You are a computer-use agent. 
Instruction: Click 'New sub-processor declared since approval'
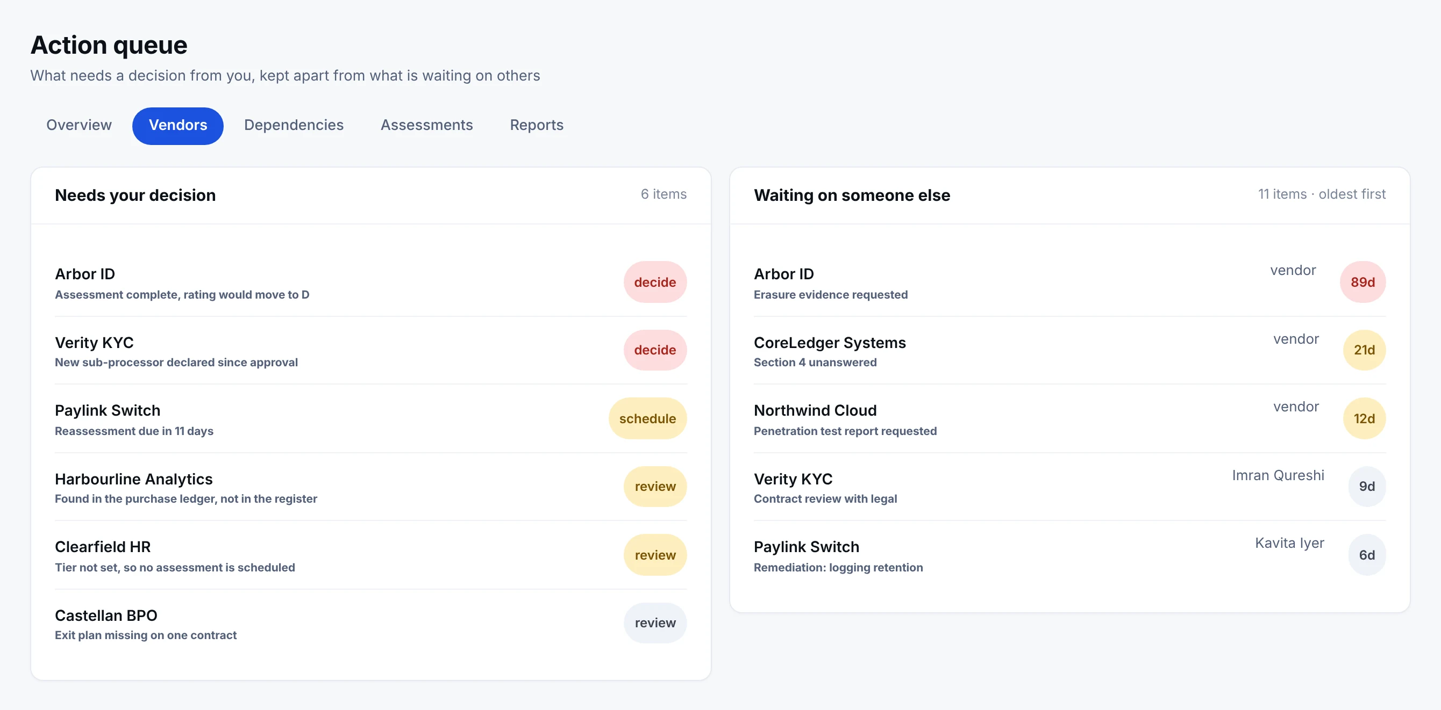tap(176, 363)
